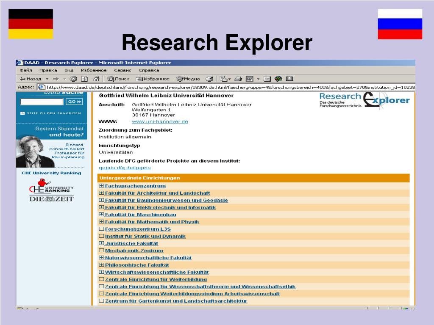
Task: Open the back history dropdown arrow
Action: [47, 79]
